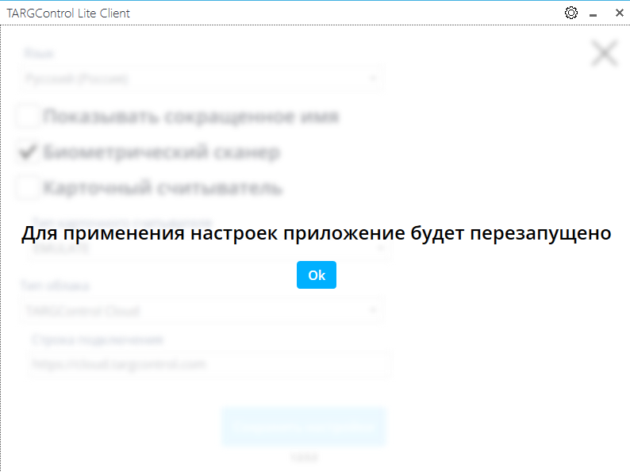630x472 pixels.
Task: Click the small link below the save button
Action: pyautogui.click(x=304, y=458)
